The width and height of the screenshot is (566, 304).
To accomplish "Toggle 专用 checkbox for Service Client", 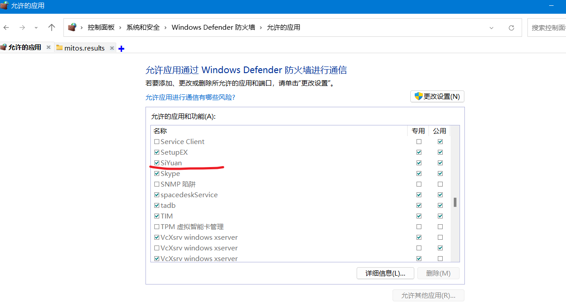I will pos(419,142).
